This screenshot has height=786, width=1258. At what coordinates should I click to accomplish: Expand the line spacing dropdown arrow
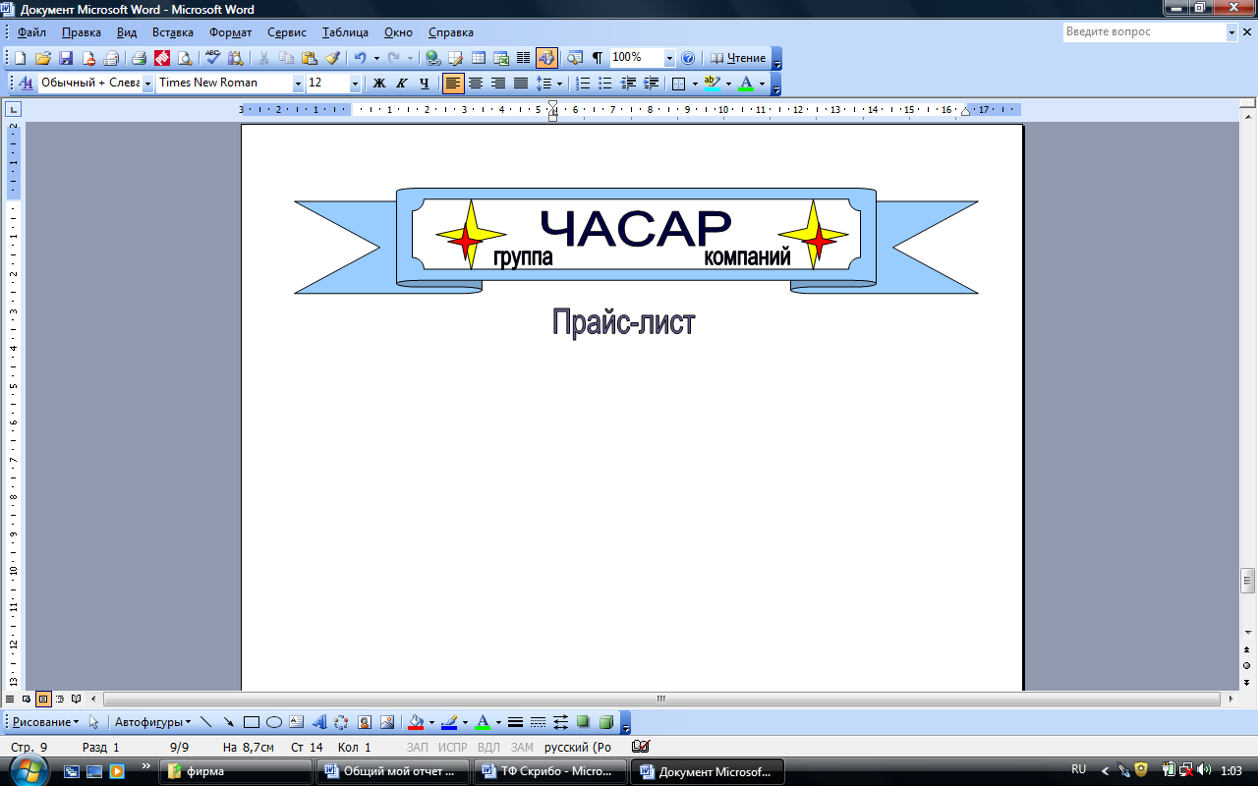tap(559, 84)
